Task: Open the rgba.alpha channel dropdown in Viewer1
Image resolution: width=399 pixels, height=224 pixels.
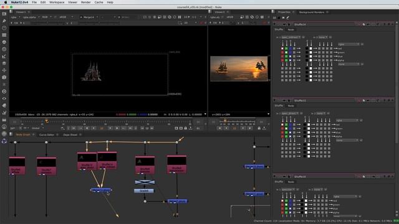Action: pos(31,17)
